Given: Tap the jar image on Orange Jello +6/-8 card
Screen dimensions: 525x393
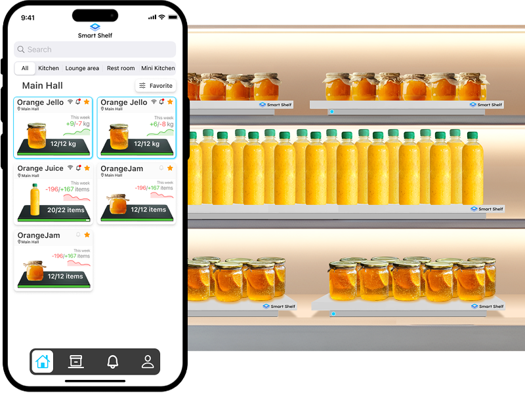Looking at the screenshot, I should point(119,136).
